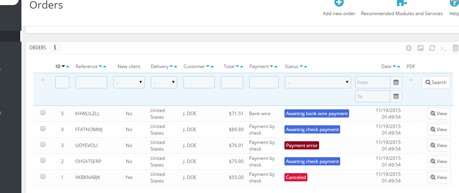Tick checkbox for order UOYEVOLI
This screenshot has width=459, height=193.
tap(43, 144)
